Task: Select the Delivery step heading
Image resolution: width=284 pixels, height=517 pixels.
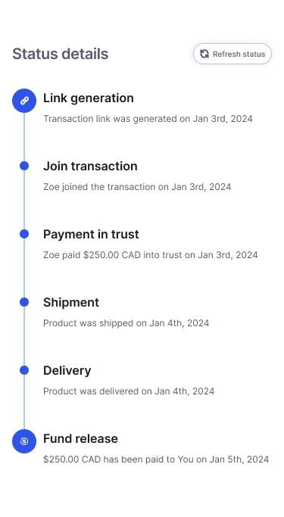Action: [x=67, y=371]
